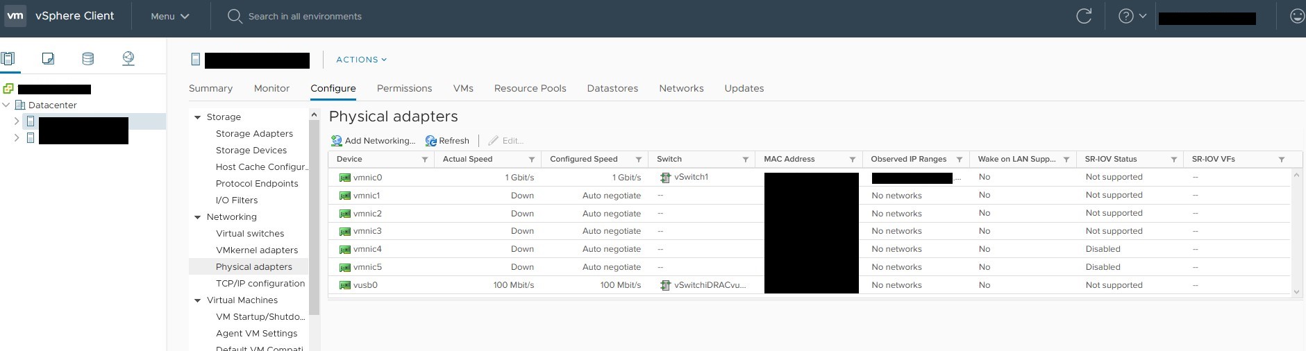Focus the Search in all environments field
1306x351 pixels.
click(x=305, y=16)
